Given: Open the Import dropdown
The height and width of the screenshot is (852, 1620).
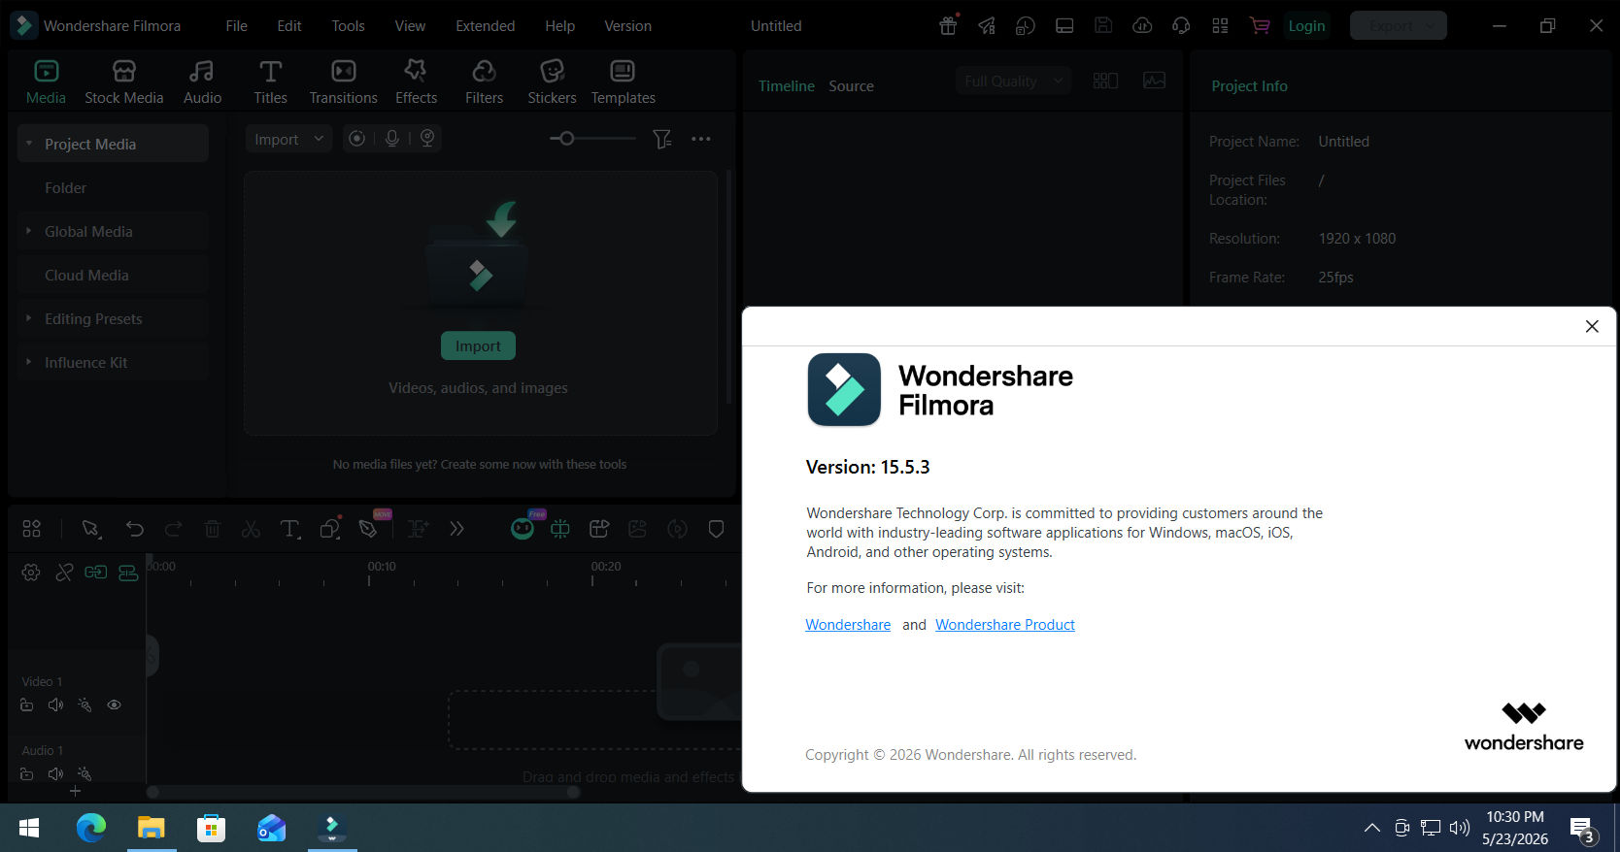Looking at the screenshot, I should tap(288, 139).
